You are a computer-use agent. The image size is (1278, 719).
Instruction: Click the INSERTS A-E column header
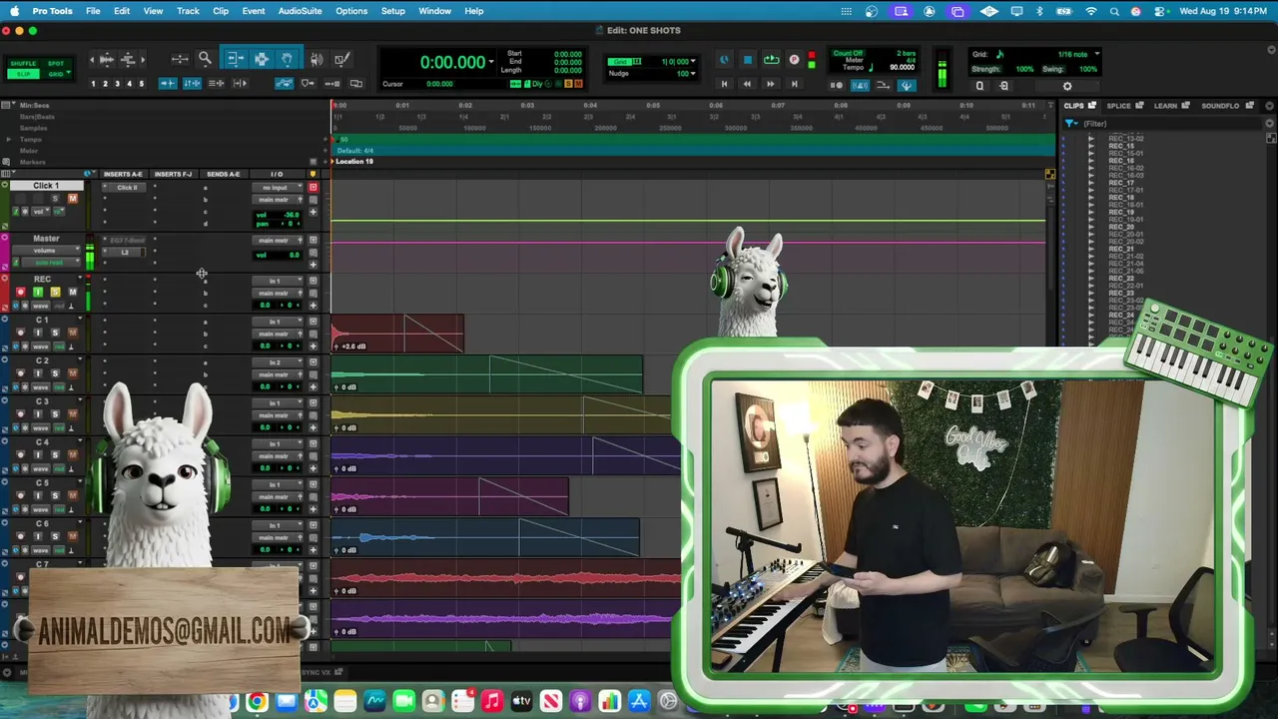click(x=123, y=174)
